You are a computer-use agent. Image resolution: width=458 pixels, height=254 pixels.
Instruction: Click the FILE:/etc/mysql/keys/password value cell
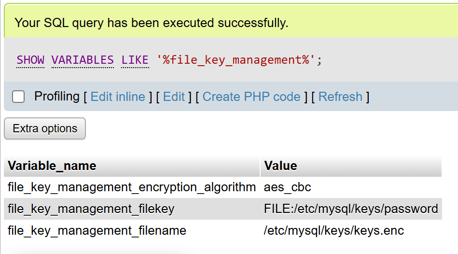pos(351,209)
